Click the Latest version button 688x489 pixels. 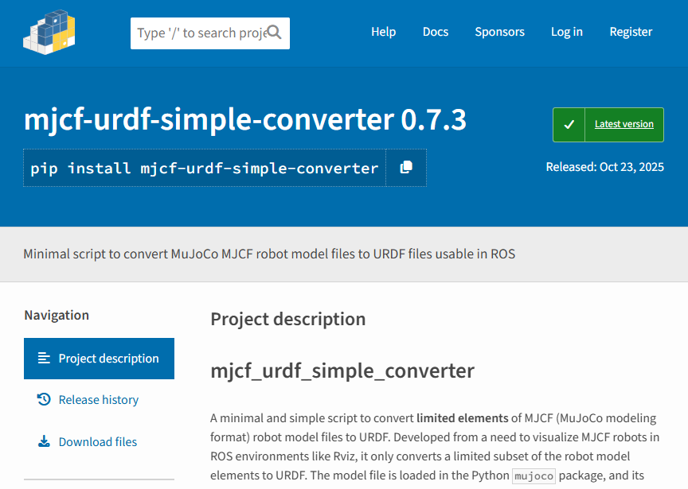623,124
